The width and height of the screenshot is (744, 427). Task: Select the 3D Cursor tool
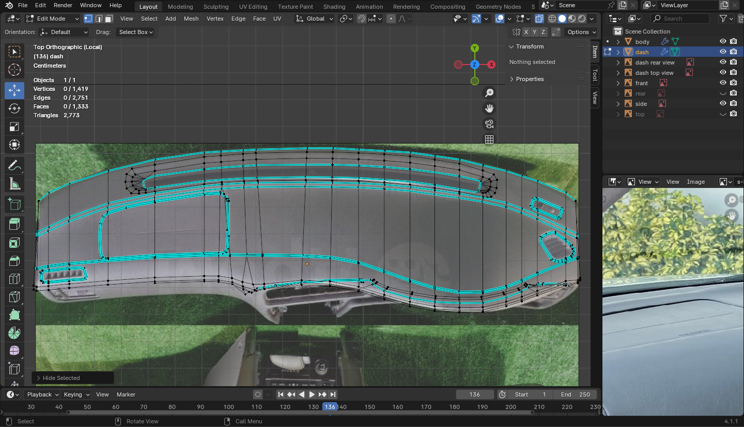(x=14, y=70)
